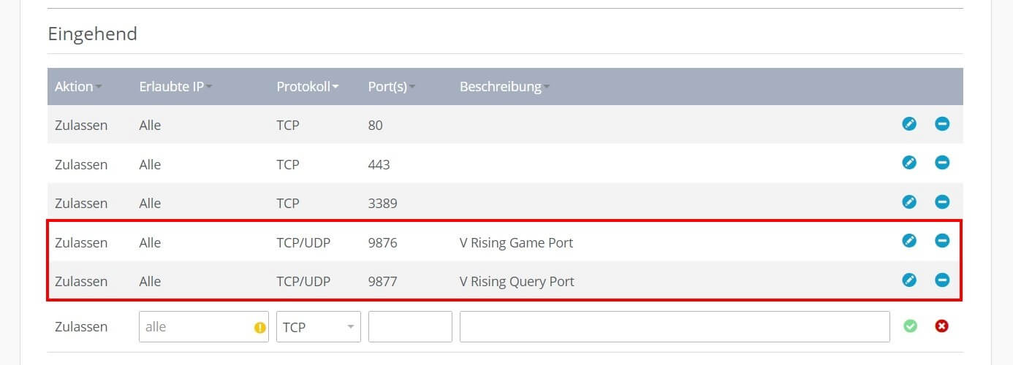Edit the port 443 firewall rule
Viewport: 1013px width, 365px height.
909,163
